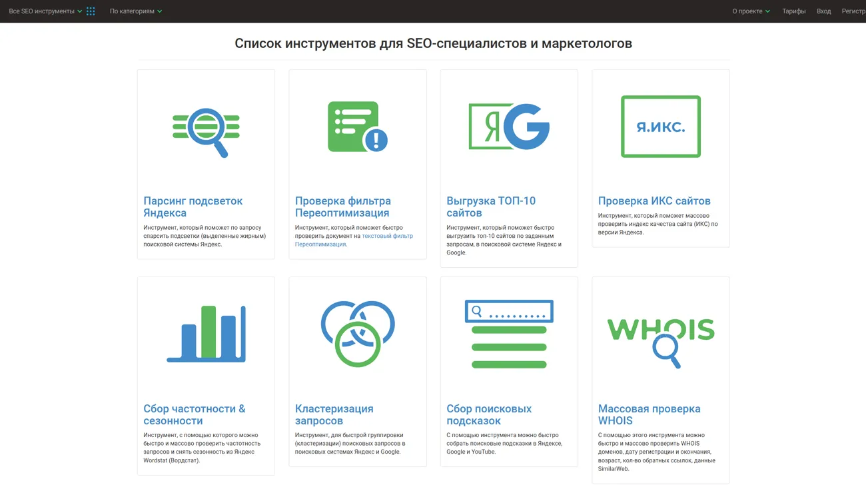This screenshot has width=866, height=487.
Task: Expand the 'О проекте' dropdown
Action: 751,11
